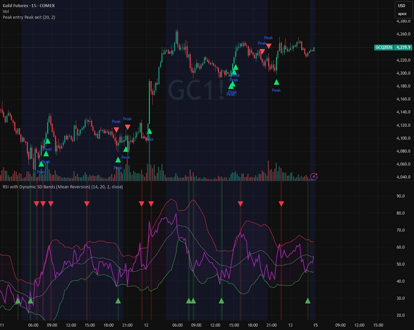Click the date label 13 on time axis
414x330 pixels.
(x=290, y=325)
